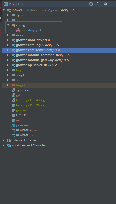116x204 pixels.
Task: Select hs_err_pid10348.log file
Action: point(31,100)
